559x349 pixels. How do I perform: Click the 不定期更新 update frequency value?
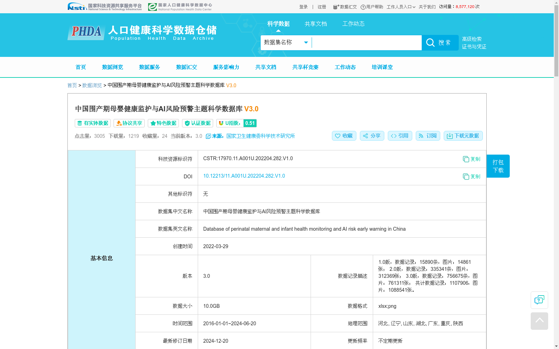390,341
